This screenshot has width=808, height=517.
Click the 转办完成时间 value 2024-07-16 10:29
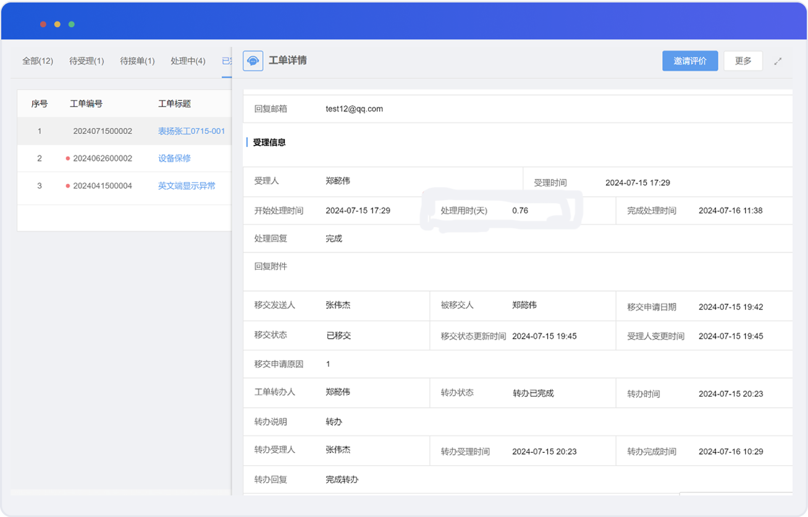pos(731,452)
